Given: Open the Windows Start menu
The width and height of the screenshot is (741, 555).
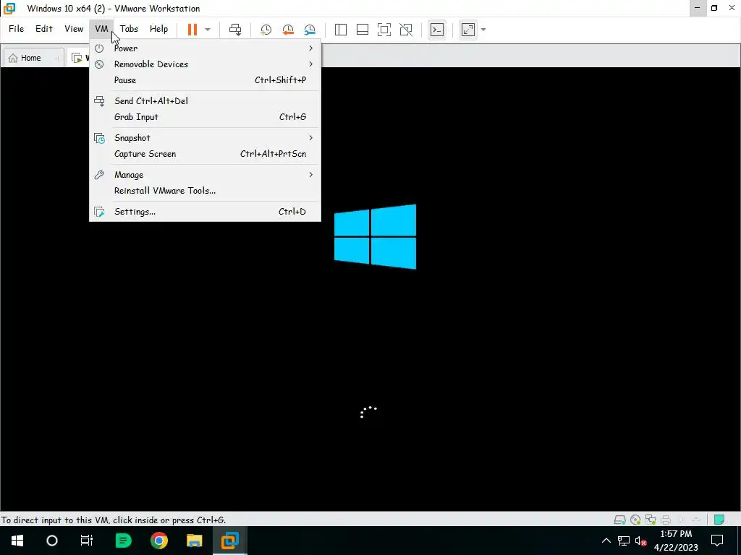Looking at the screenshot, I should click(17, 541).
